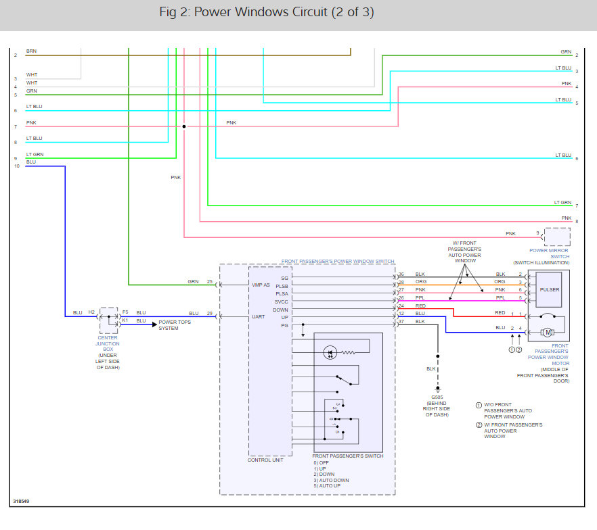Click the circled 1 beside W/O Front Passenger's note

[479, 405]
